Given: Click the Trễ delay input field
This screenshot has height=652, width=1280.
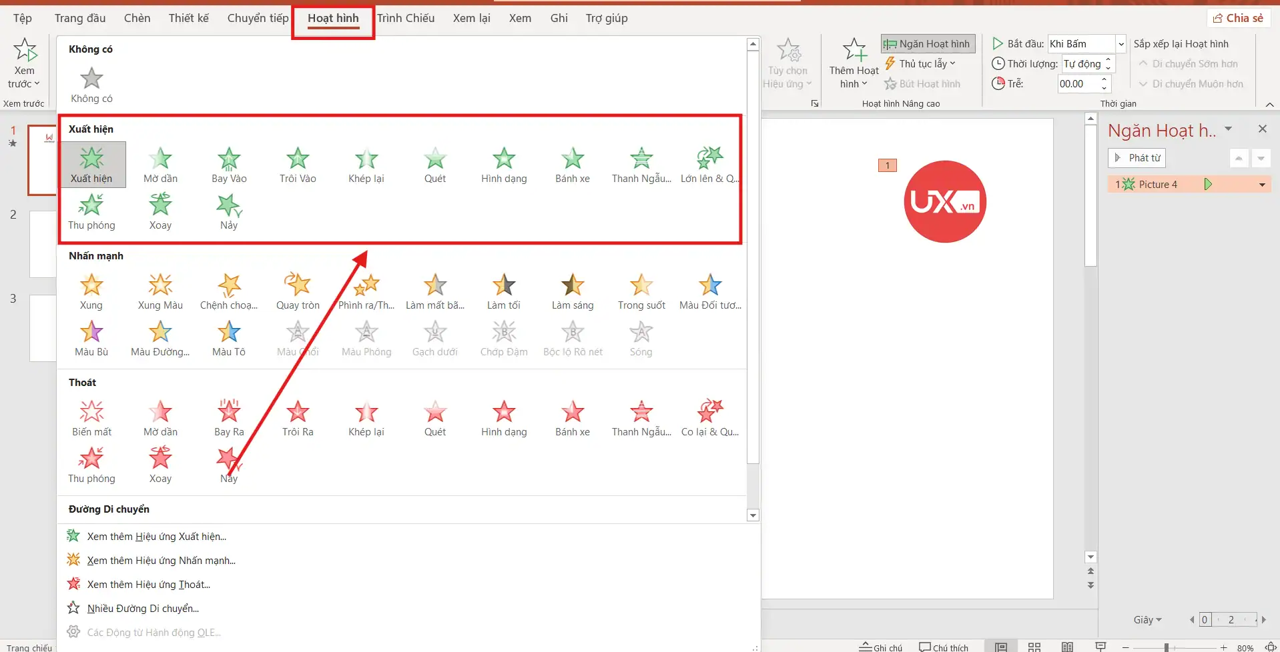Looking at the screenshot, I should (1077, 84).
